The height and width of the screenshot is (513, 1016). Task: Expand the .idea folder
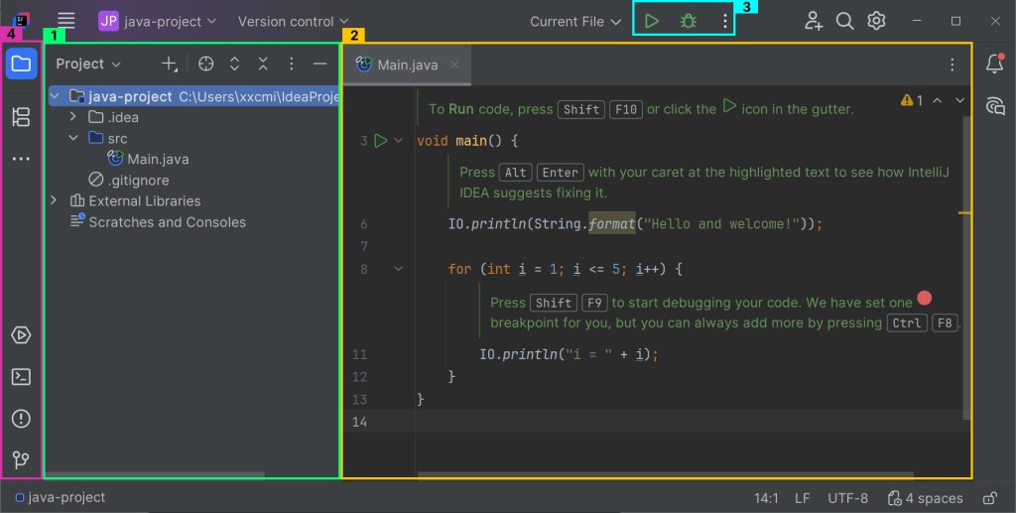point(73,117)
